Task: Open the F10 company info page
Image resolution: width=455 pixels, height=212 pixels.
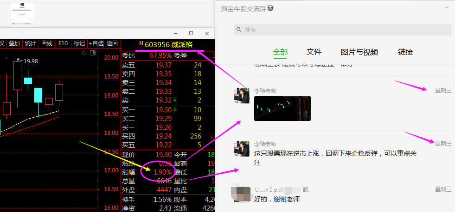Action: pos(63,43)
